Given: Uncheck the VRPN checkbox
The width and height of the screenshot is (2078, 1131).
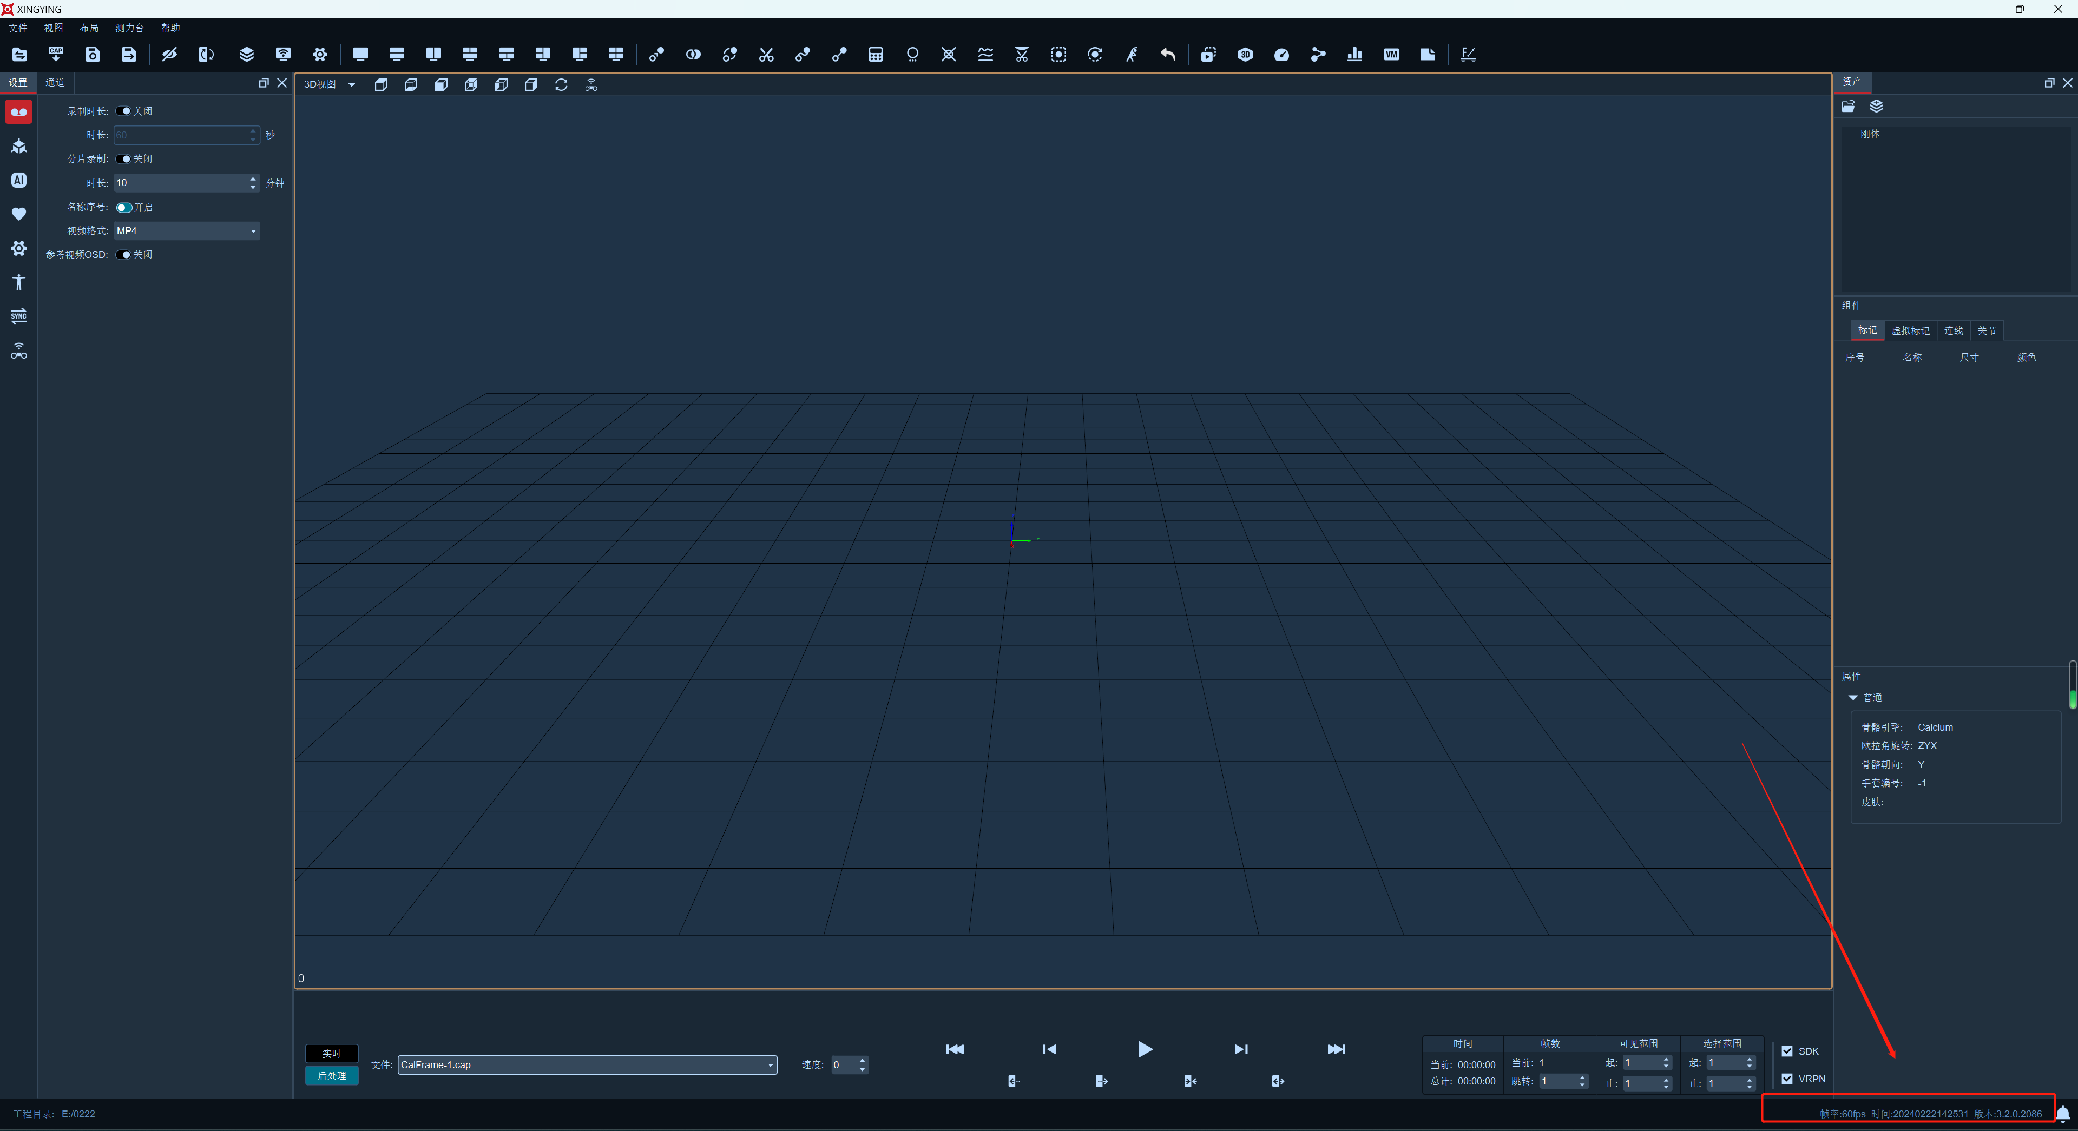Looking at the screenshot, I should coord(1787,1079).
